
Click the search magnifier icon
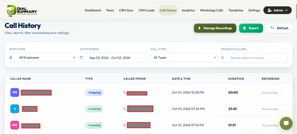(223, 58)
